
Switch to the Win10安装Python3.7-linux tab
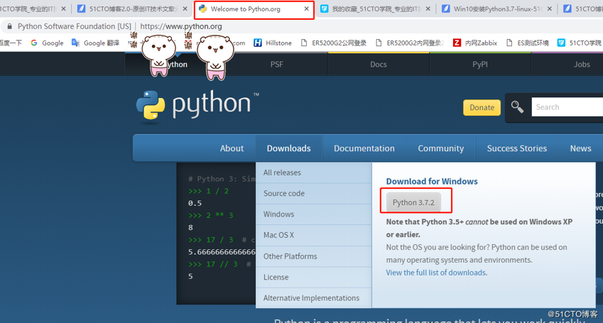[496, 9]
